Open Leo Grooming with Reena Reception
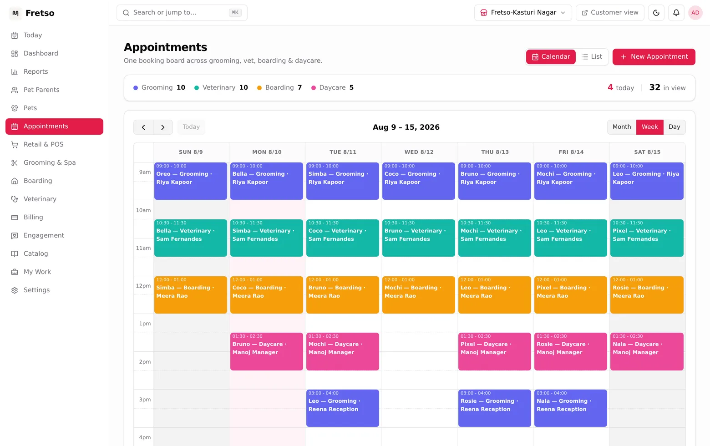Screen dimensions: 710x446 [x=343, y=408]
